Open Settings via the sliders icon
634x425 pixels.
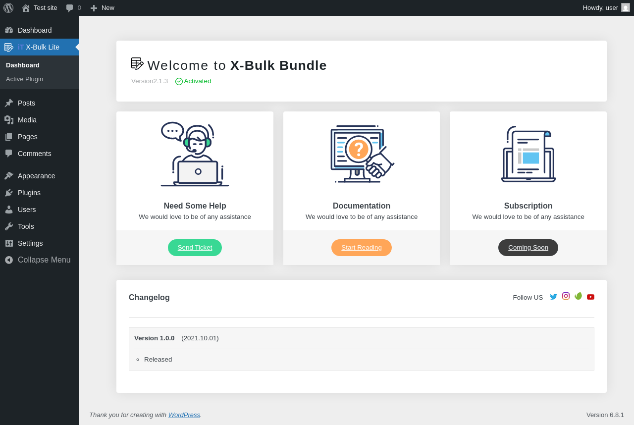[x=9, y=243]
